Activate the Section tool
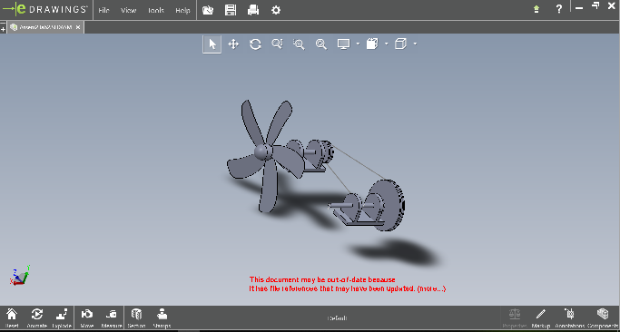 pos(136,318)
